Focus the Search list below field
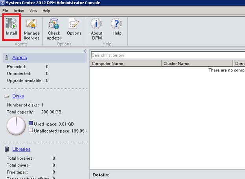The width and height of the screenshot is (245, 179). click(x=168, y=55)
